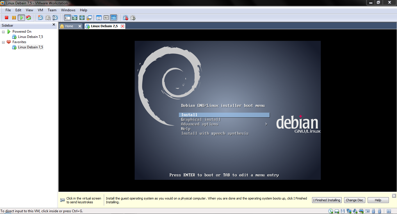Viewport: 397px width, 214px height.
Task: Click the I Finished Installing button
Action: pyautogui.click(x=327, y=200)
